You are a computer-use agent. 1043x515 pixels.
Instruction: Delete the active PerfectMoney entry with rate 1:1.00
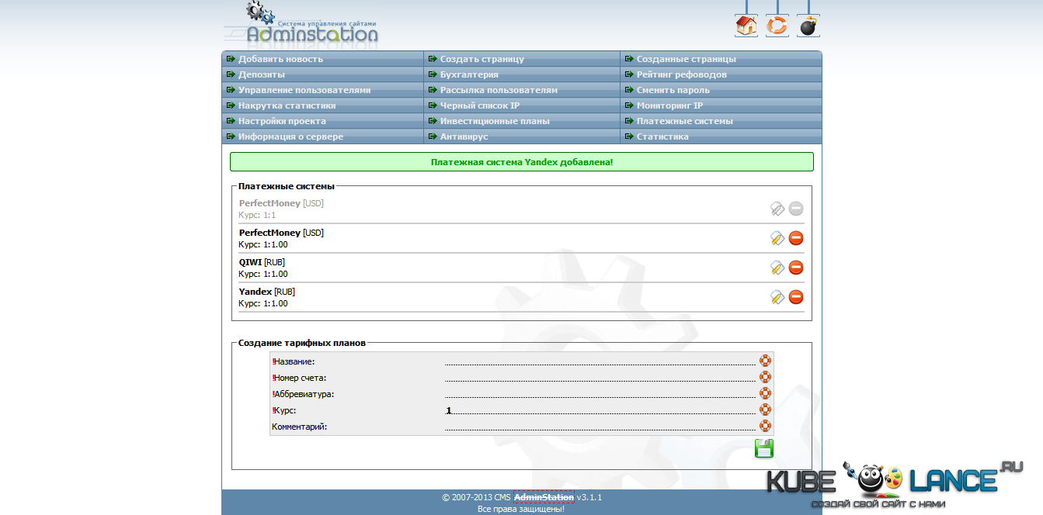[796, 238]
